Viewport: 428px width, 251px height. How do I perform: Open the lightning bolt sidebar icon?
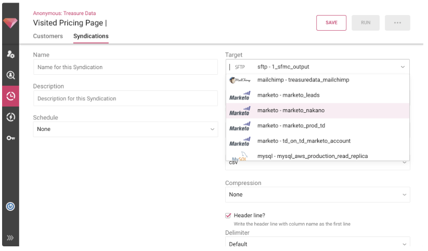pos(10,117)
